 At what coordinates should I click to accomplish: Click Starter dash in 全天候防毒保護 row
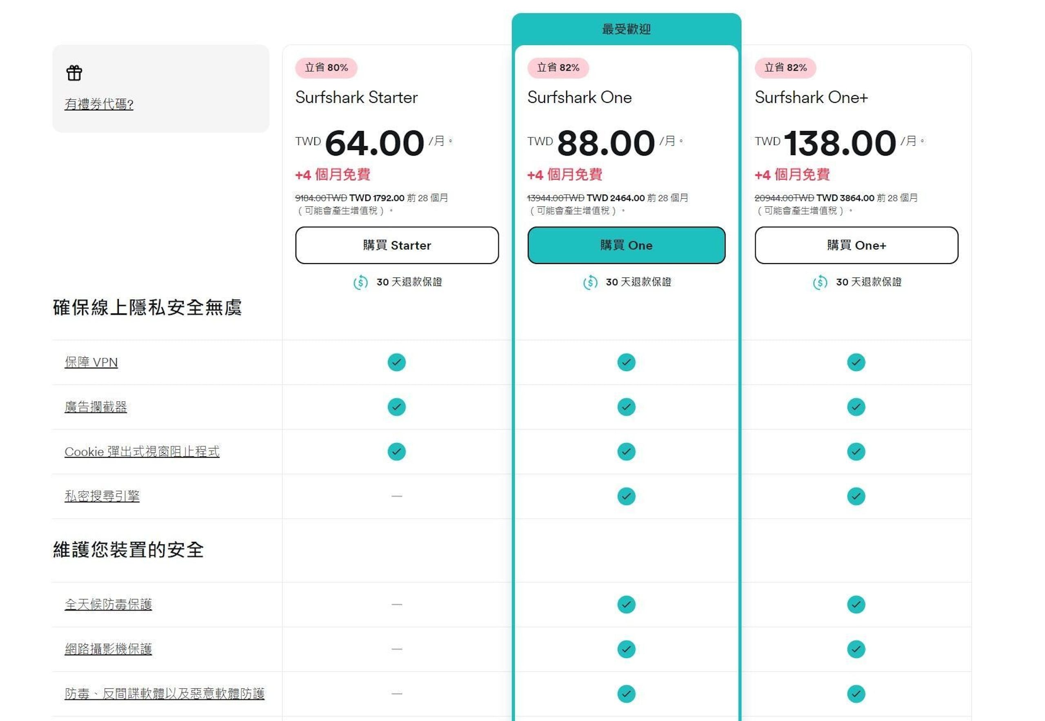tap(396, 604)
